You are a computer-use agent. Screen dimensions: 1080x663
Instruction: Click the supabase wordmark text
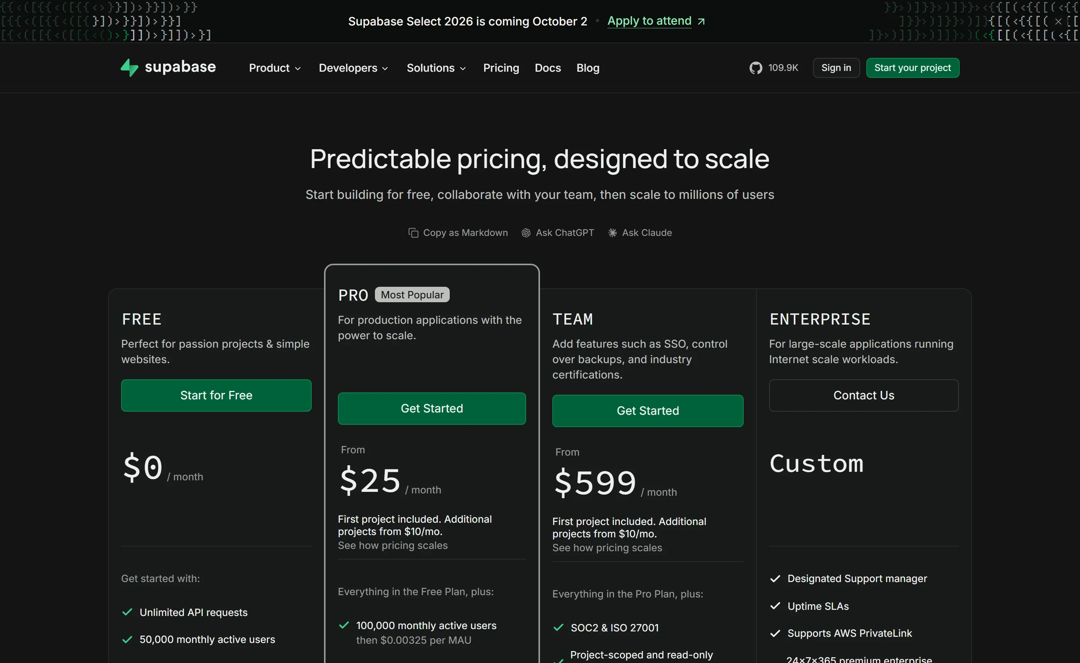click(x=180, y=67)
